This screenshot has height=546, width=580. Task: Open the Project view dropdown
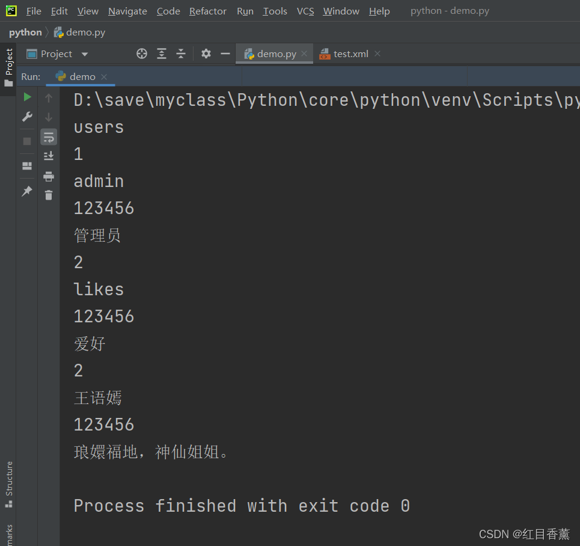(84, 54)
